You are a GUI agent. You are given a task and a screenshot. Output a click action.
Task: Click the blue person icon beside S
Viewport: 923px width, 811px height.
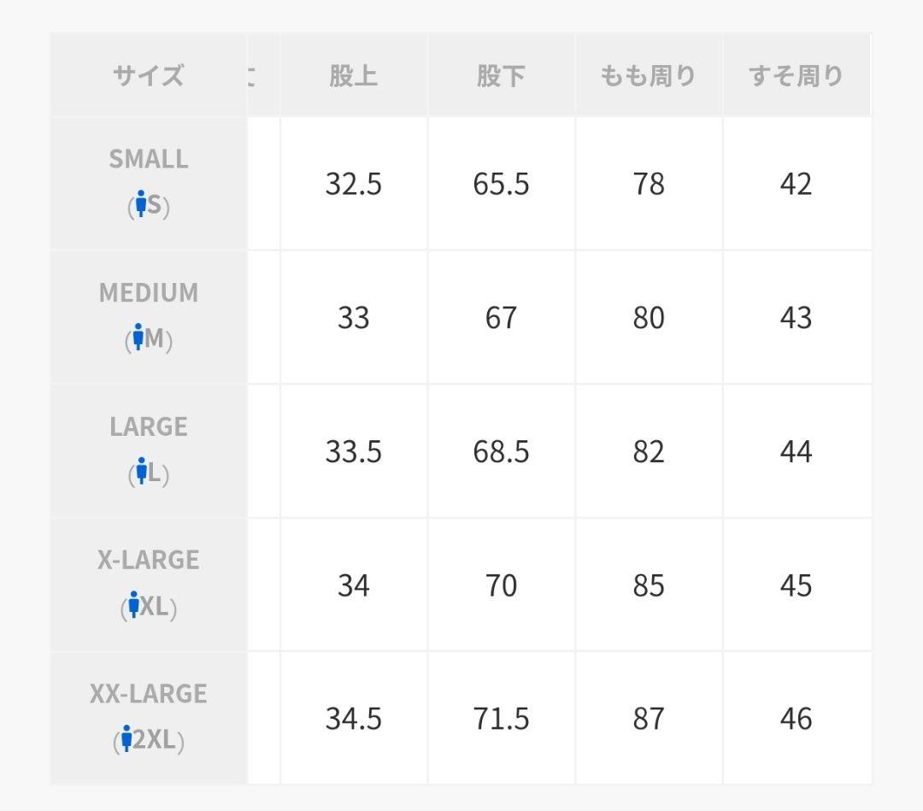[141, 206]
